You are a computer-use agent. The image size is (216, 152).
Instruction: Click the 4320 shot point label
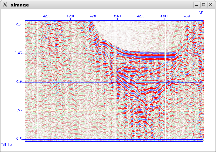pos(187,16)
